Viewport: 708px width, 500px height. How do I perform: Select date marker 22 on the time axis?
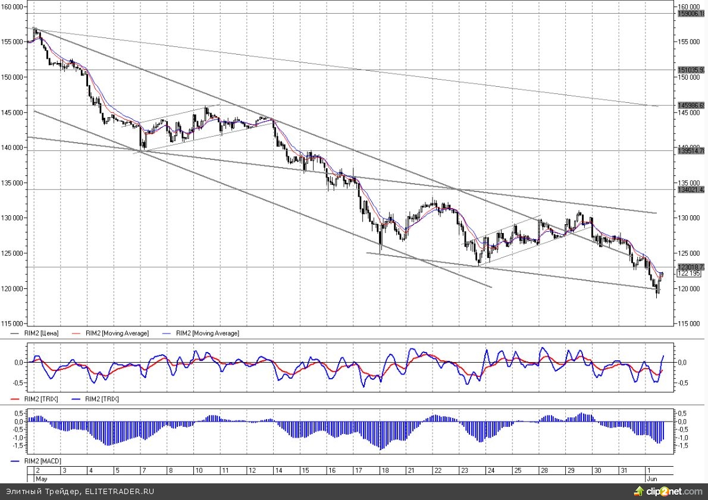[x=437, y=470]
